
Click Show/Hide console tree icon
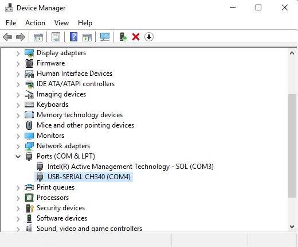click(x=38, y=37)
